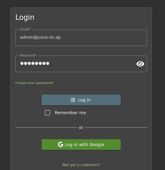Click the Remember me label text
The width and height of the screenshot is (165, 170).
pos(70,113)
